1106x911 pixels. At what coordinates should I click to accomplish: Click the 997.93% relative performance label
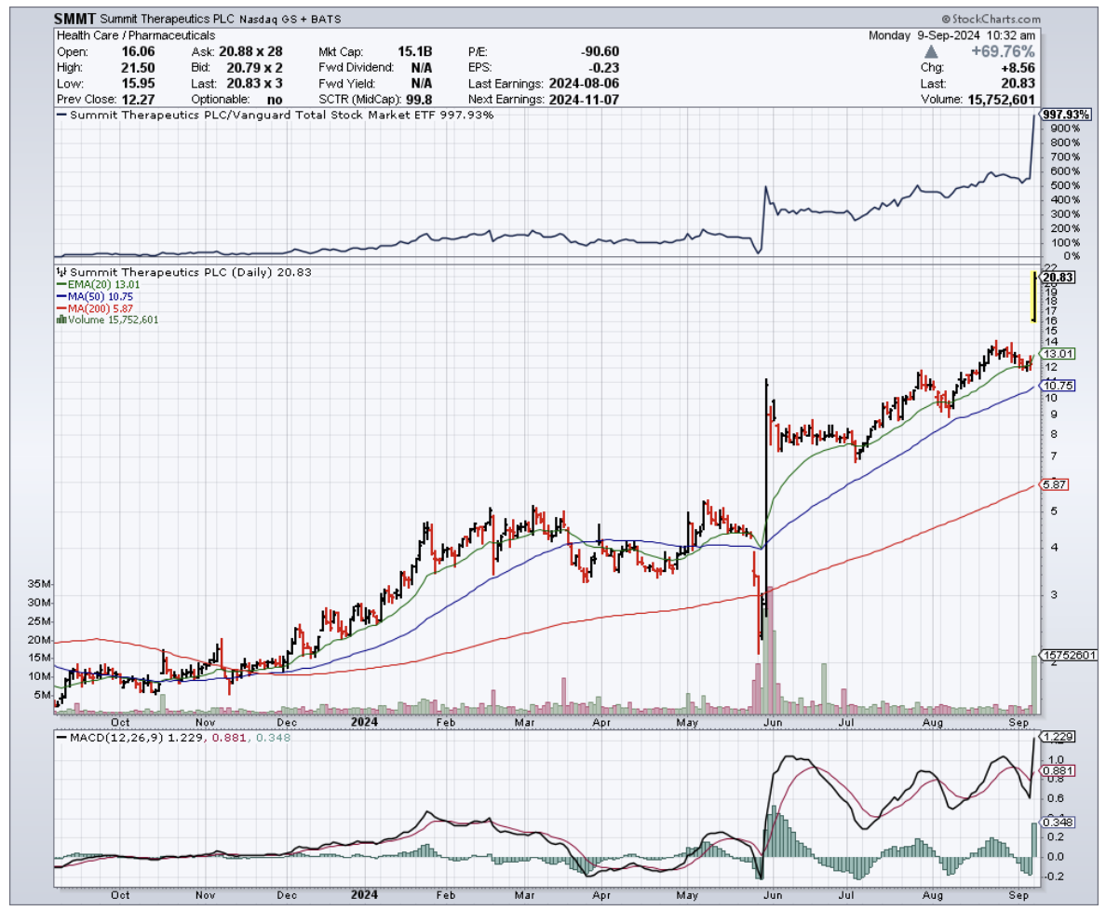(1065, 113)
